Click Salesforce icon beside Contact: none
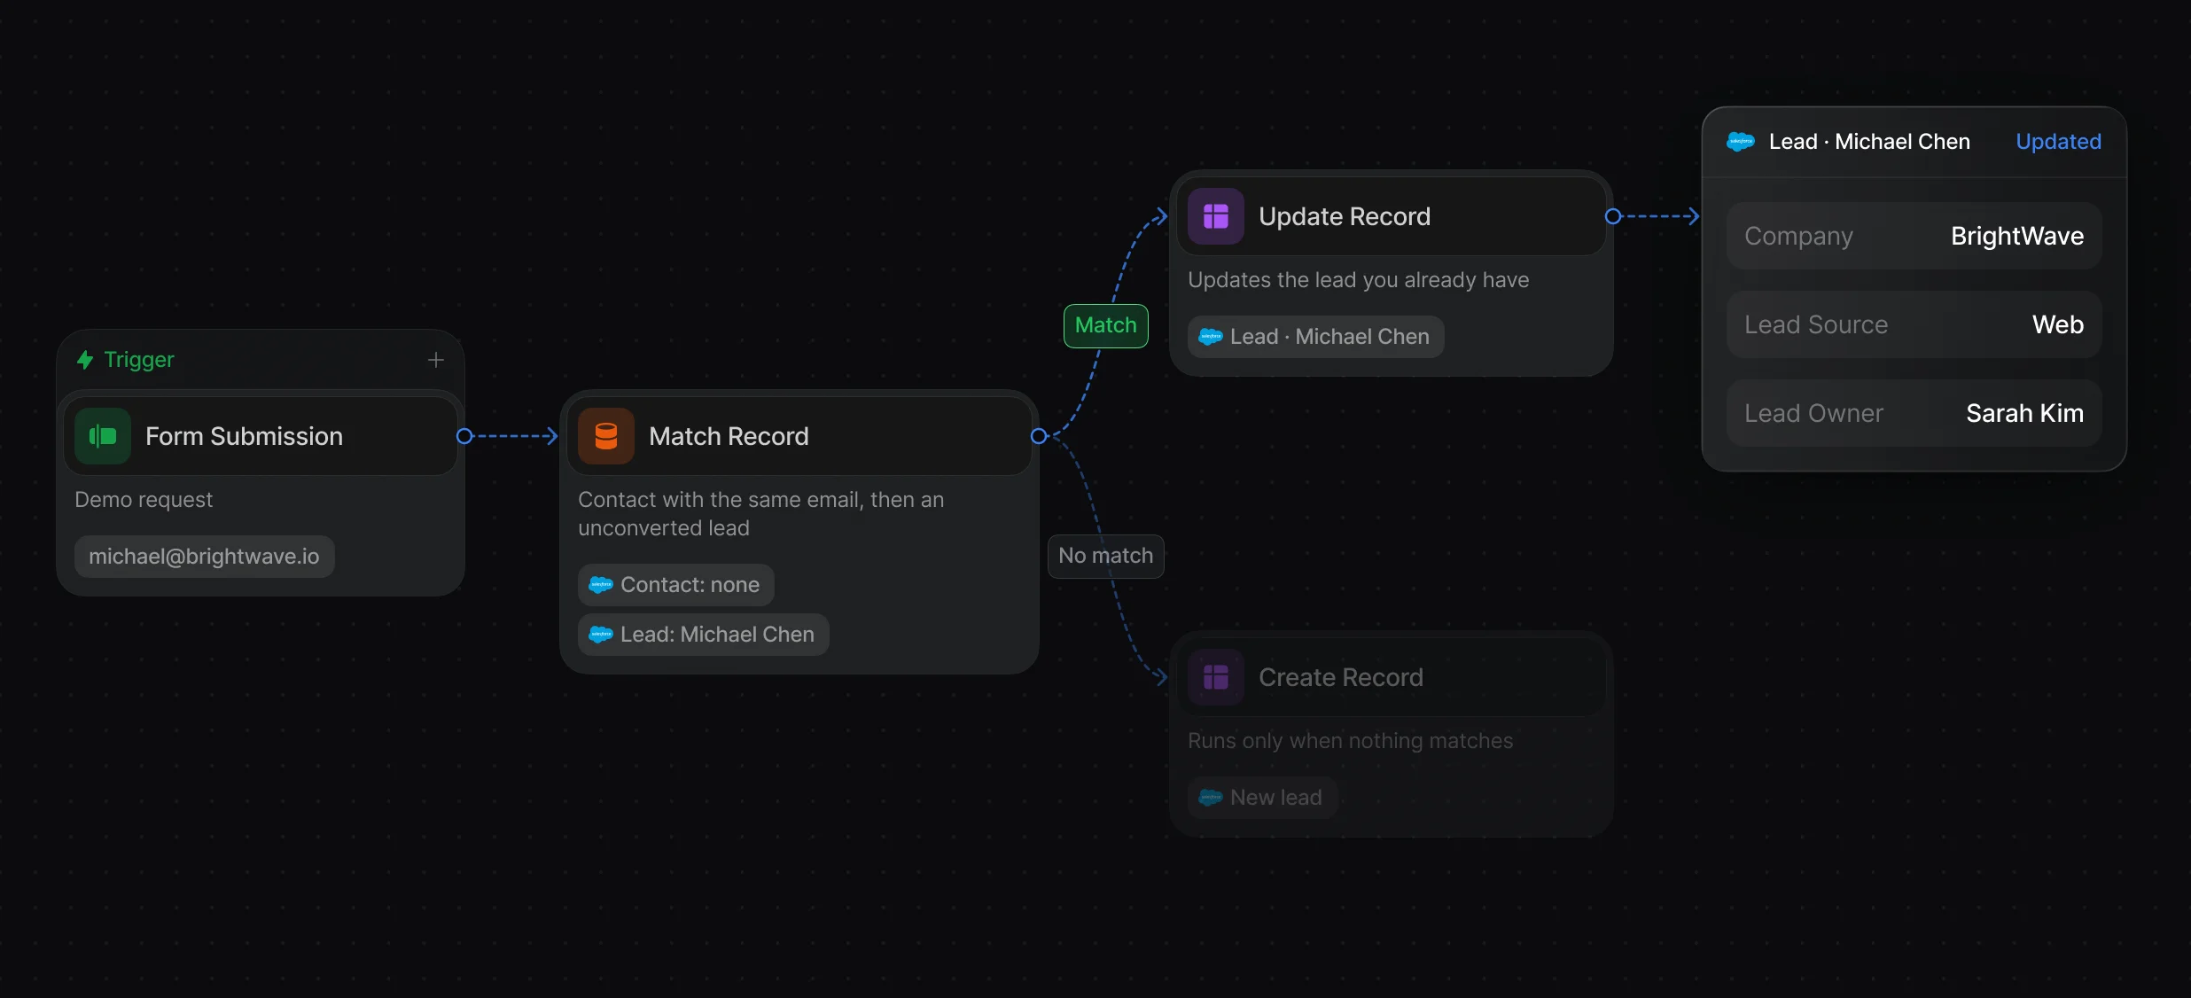The width and height of the screenshot is (2191, 998). [601, 585]
